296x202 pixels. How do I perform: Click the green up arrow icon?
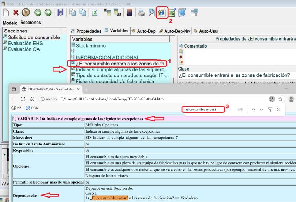coord(48,13)
